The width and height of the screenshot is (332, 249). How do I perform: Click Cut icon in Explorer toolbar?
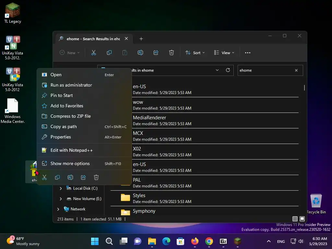point(94,53)
